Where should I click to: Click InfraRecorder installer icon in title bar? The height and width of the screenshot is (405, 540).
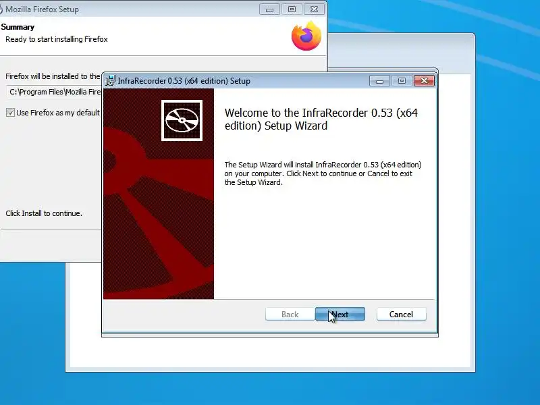[110, 80]
